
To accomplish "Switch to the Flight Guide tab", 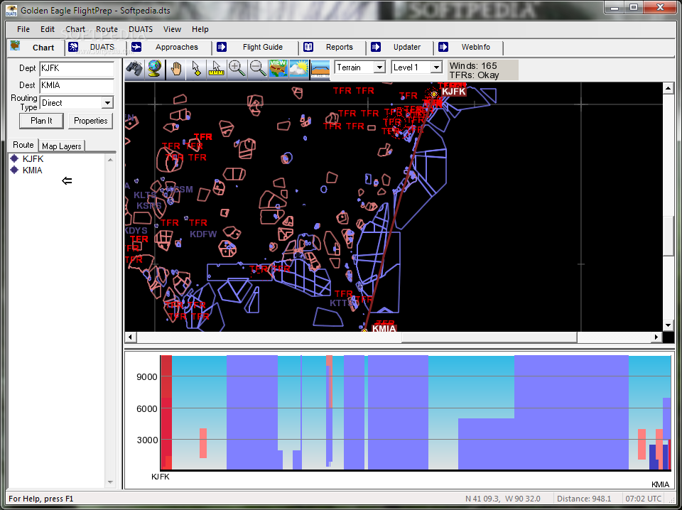I will point(256,47).
